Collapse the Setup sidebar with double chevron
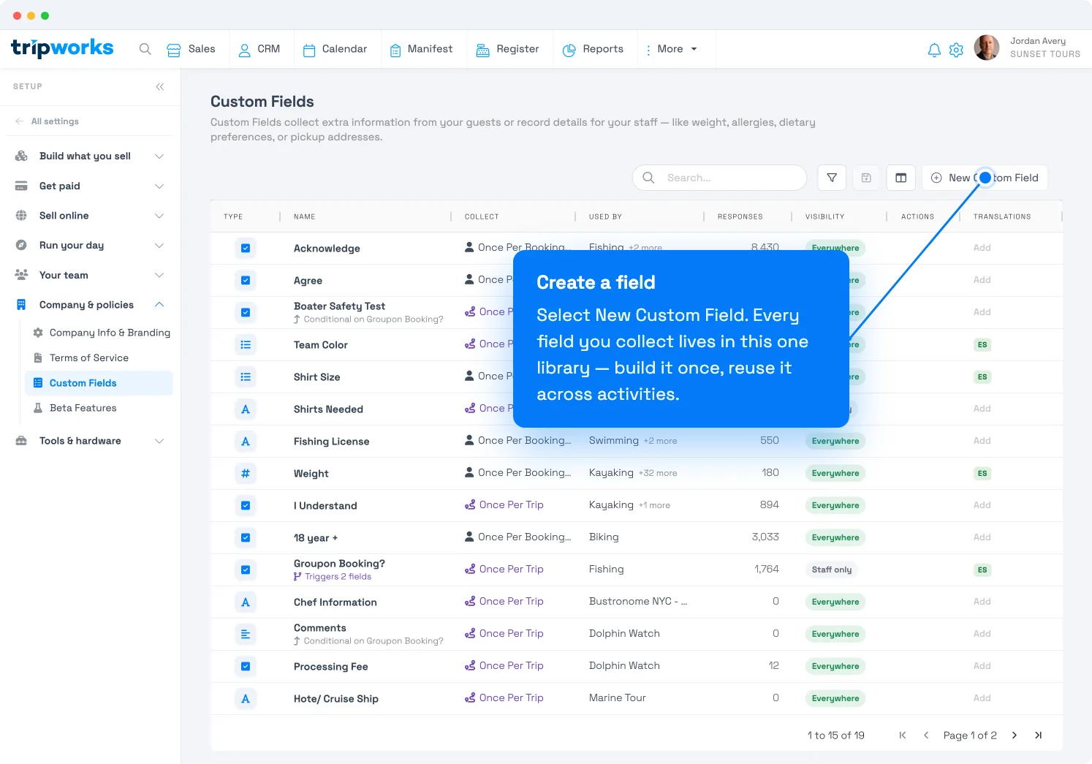The image size is (1092, 764). click(159, 86)
